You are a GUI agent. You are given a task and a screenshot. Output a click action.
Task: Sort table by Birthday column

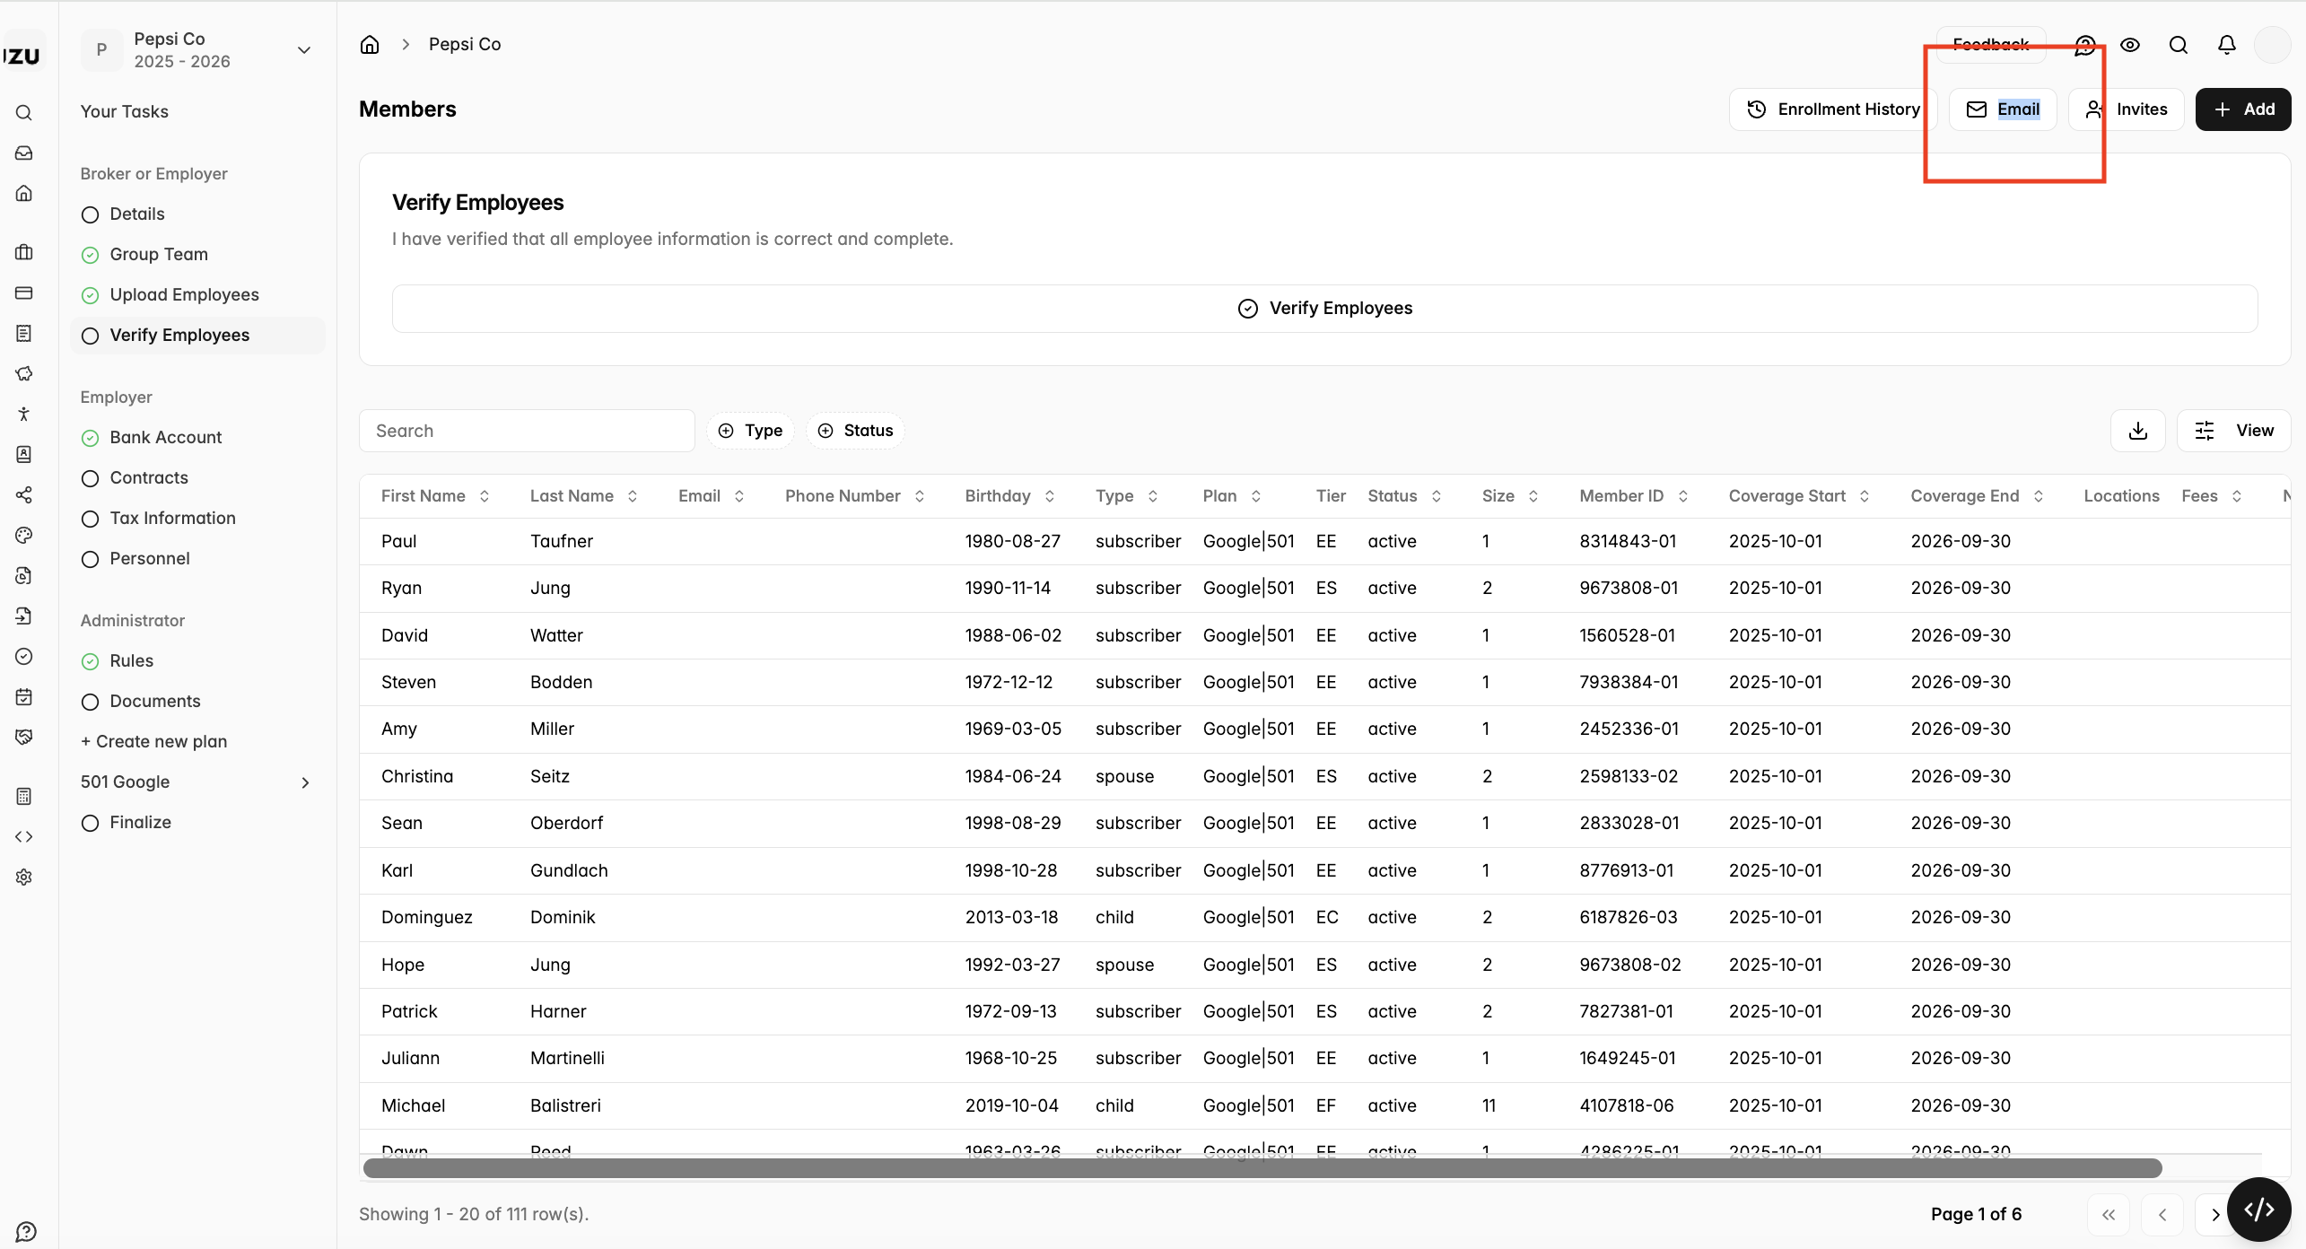point(1009,496)
